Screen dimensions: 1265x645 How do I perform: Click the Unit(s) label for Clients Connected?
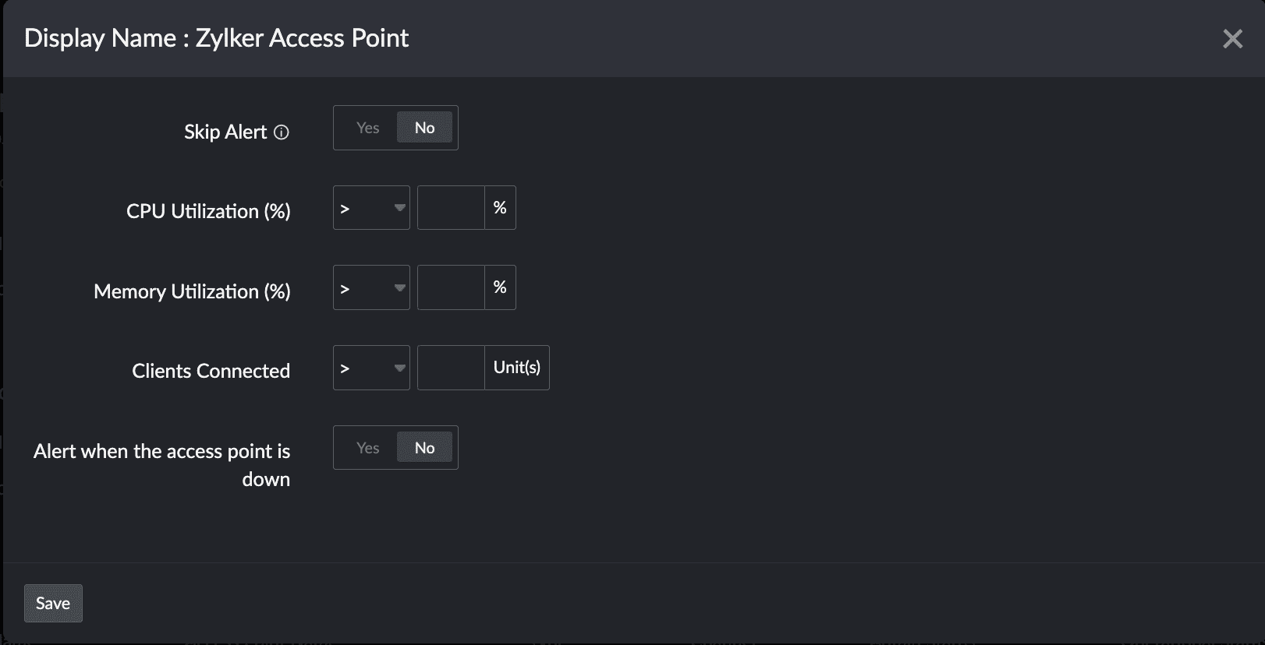click(516, 368)
